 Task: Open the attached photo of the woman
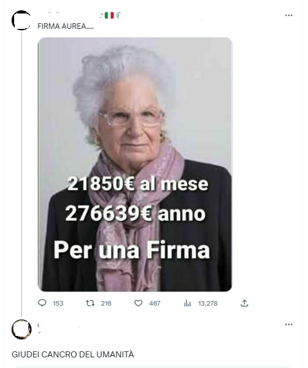[x=135, y=164]
